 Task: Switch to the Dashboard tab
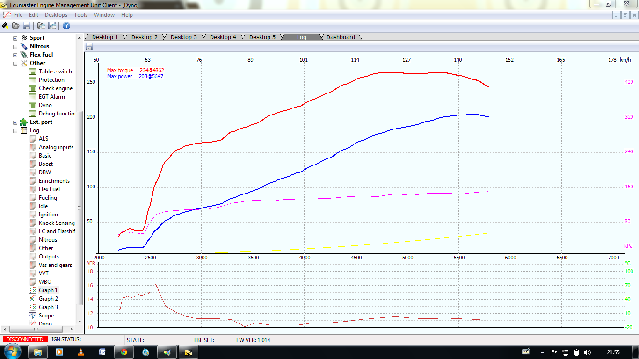[x=341, y=37]
